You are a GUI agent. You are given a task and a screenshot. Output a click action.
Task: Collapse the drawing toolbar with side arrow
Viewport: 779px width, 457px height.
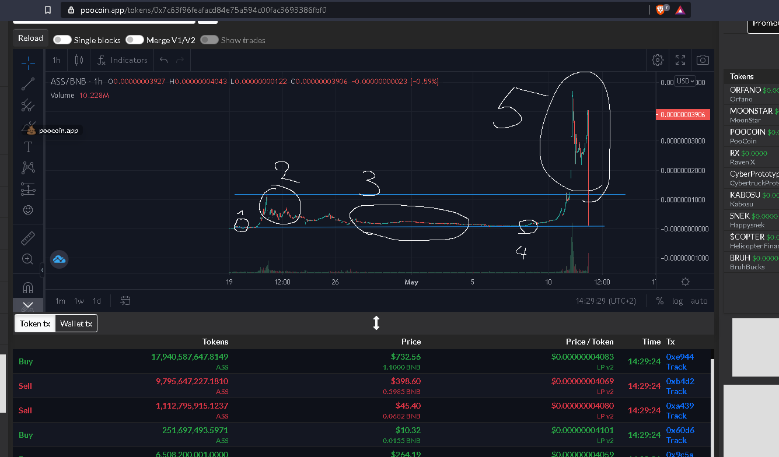[x=42, y=270]
